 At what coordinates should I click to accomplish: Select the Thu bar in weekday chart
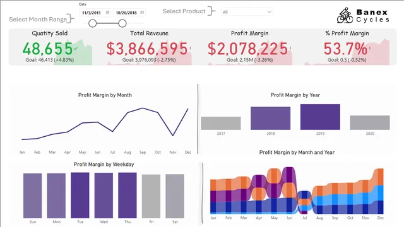(x=128, y=195)
